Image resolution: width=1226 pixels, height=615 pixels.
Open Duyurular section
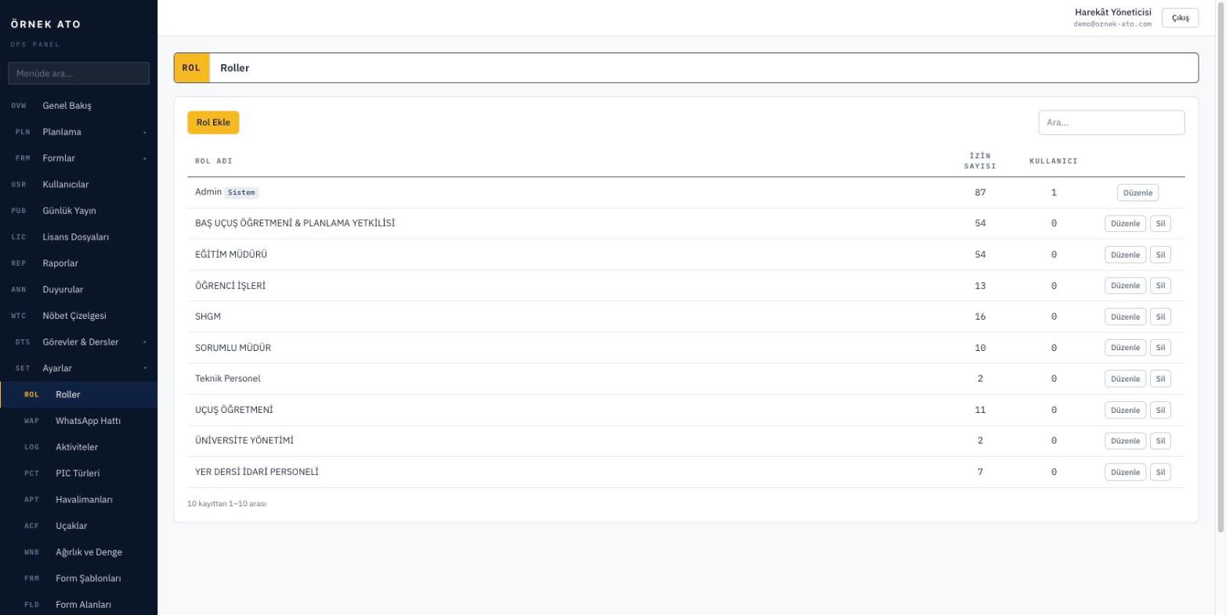coord(78,290)
